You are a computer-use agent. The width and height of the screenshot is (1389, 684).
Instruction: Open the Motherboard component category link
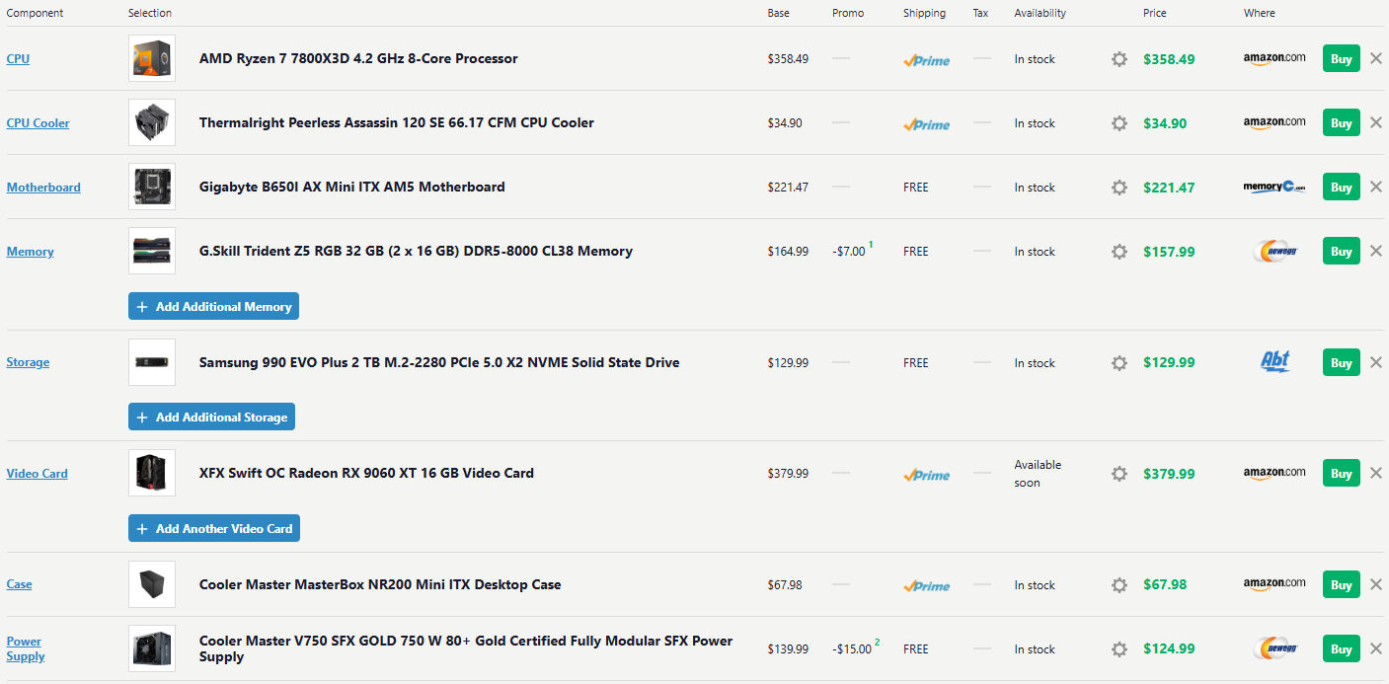[x=43, y=188]
